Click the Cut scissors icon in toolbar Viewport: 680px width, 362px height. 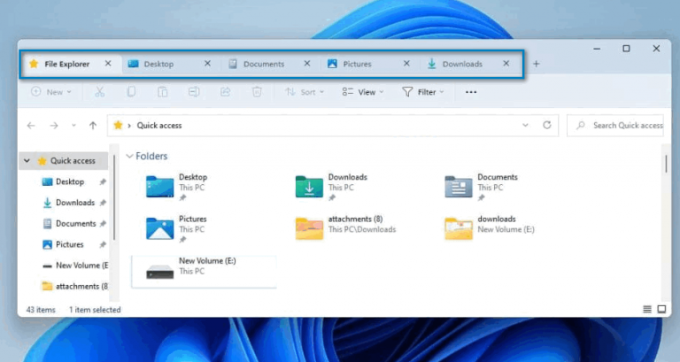[x=100, y=92]
